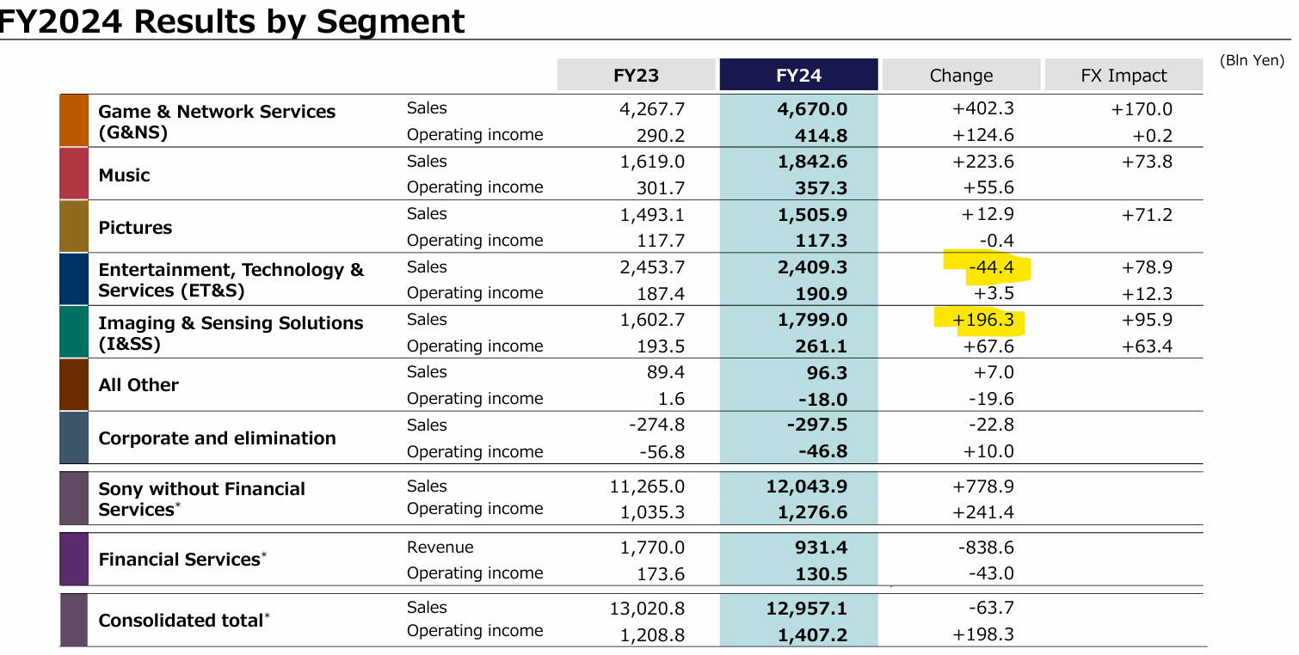Select the "(Bln Yen)" unit note
Screen dimensions: 1299x655
pyautogui.click(x=1252, y=60)
